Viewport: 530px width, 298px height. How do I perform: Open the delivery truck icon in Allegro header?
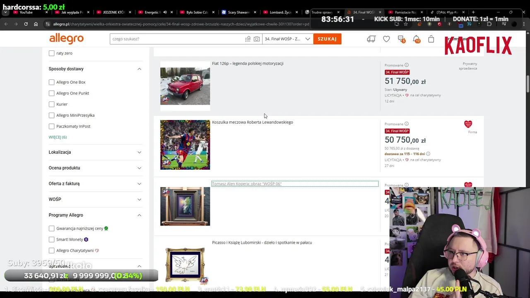click(x=371, y=39)
